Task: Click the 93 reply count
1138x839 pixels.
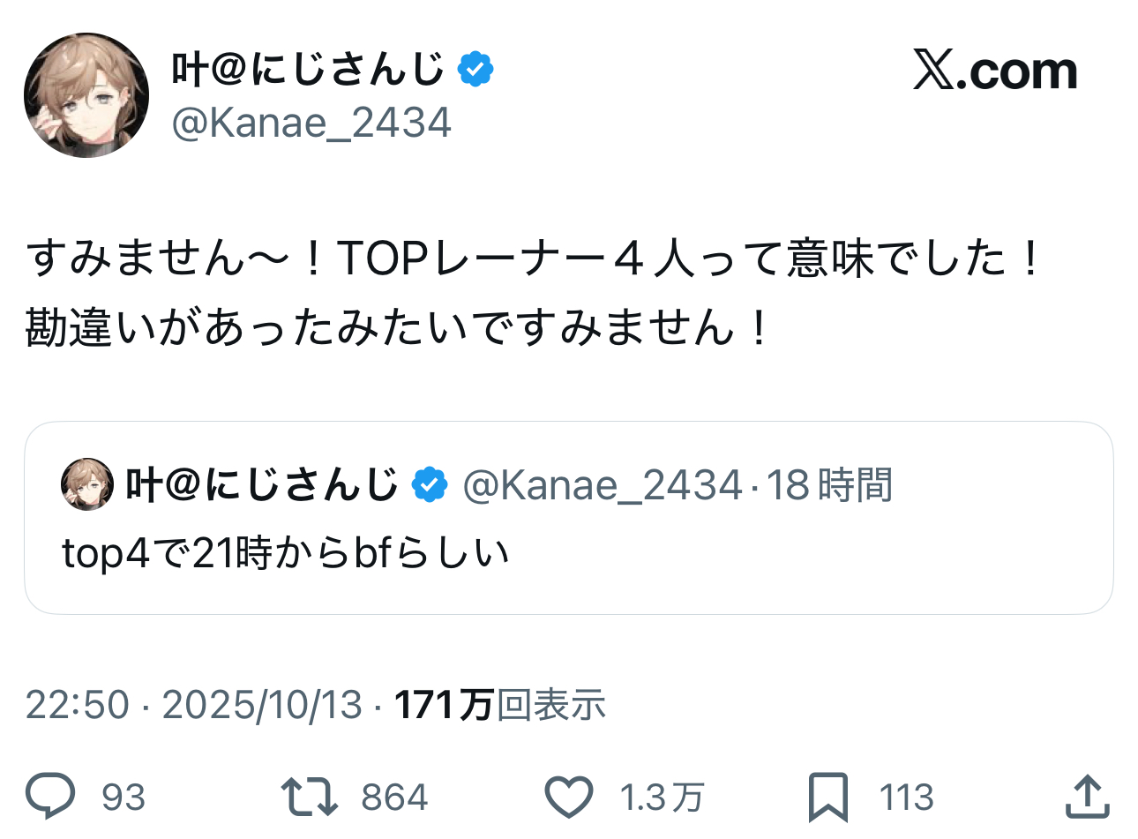Action: click(124, 798)
